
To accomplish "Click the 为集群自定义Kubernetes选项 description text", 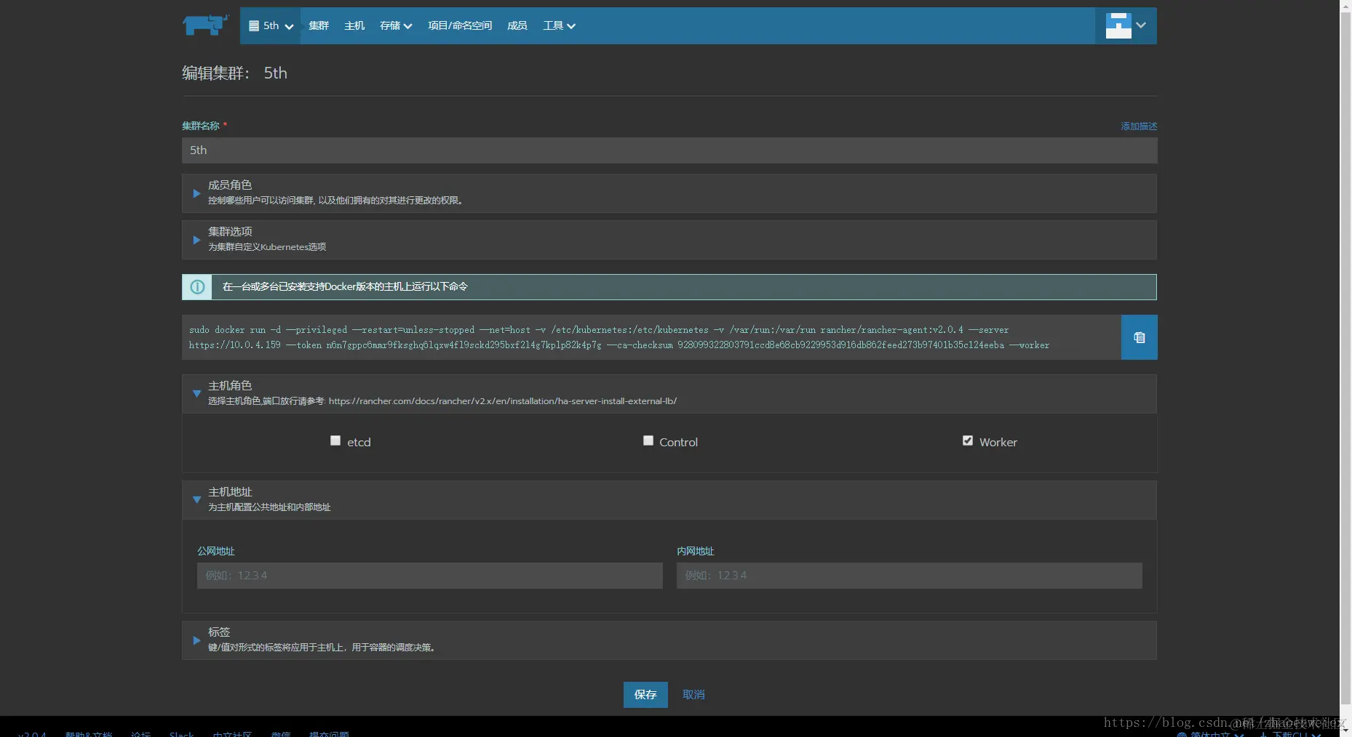I will coord(267,247).
